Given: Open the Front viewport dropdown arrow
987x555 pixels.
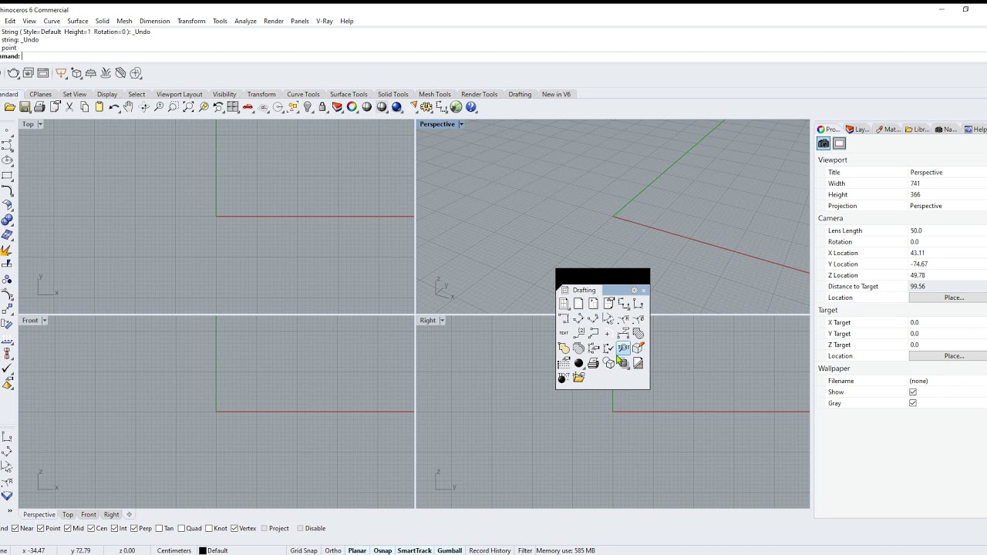Looking at the screenshot, I should pyautogui.click(x=44, y=320).
